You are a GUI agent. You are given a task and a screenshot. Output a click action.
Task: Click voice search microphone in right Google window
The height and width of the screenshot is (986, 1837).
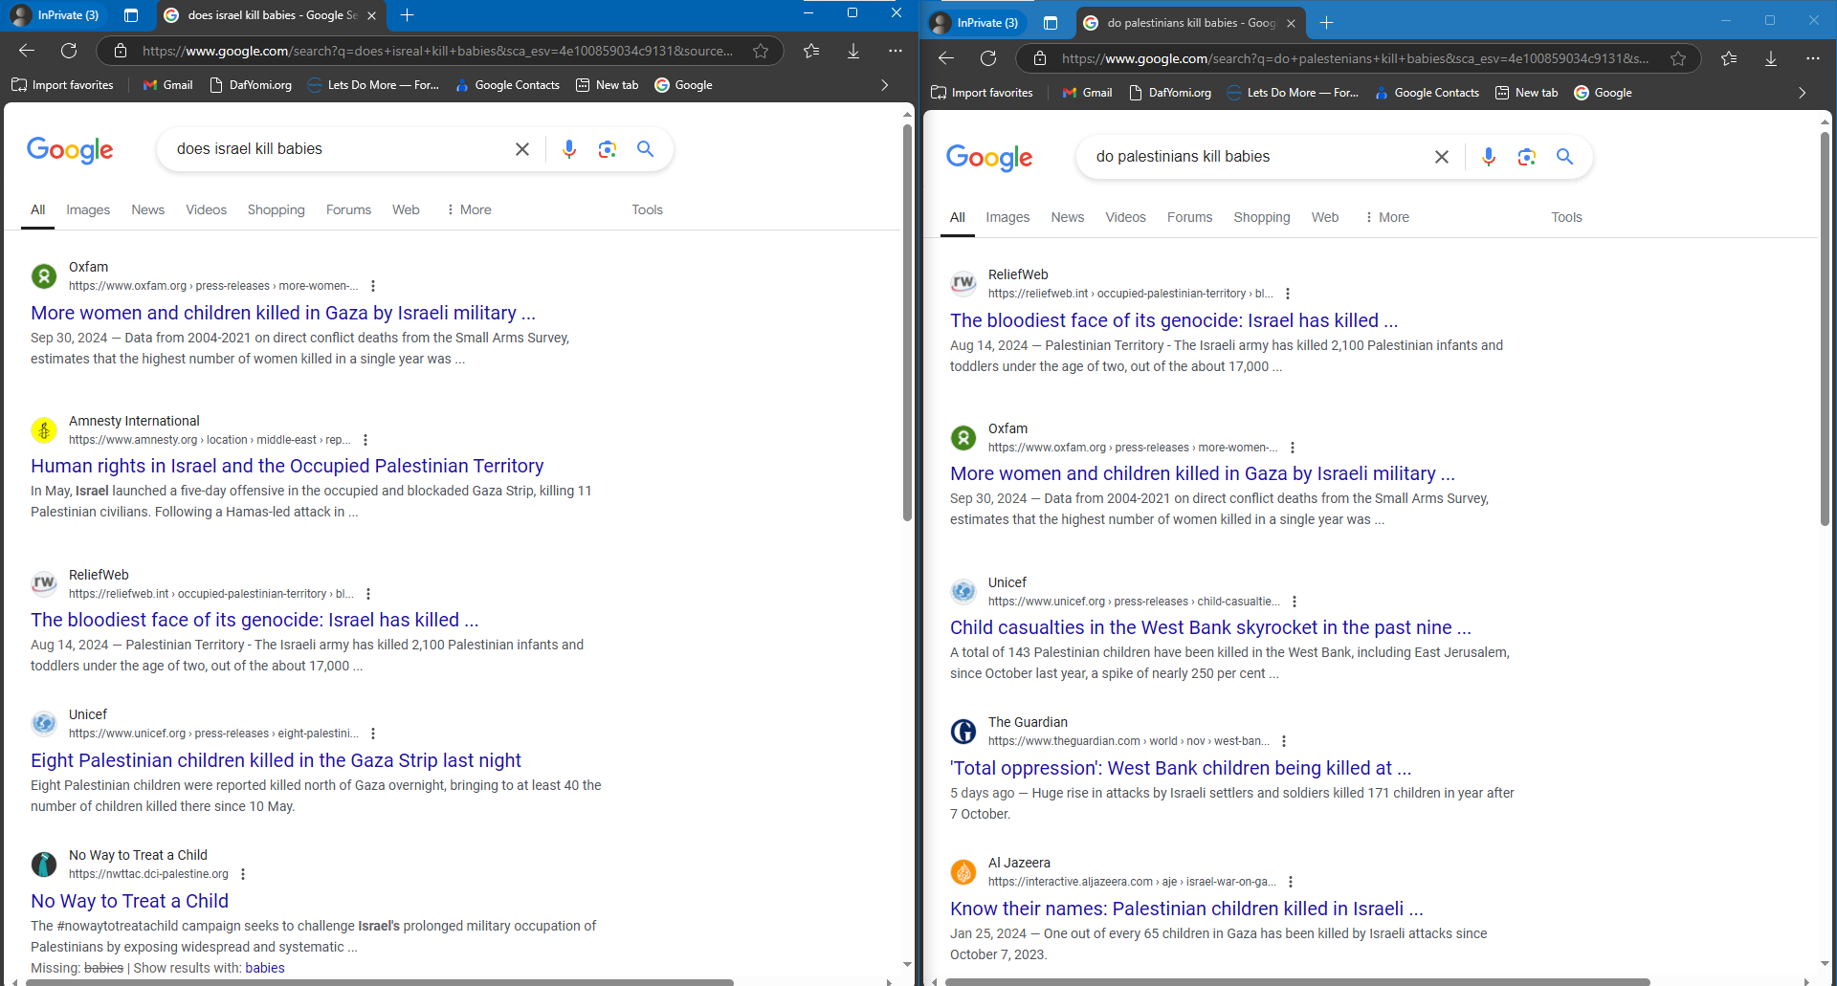point(1489,157)
